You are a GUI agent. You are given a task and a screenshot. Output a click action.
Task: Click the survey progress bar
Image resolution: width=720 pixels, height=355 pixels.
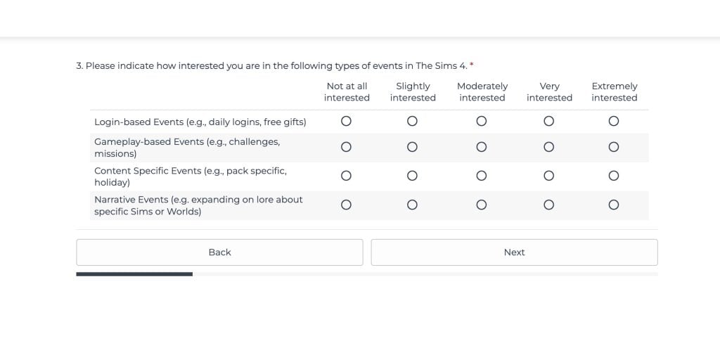tap(366, 274)
